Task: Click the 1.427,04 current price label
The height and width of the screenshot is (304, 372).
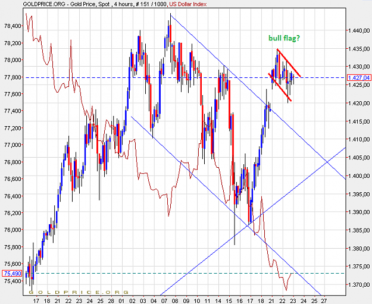Action: 359,78
